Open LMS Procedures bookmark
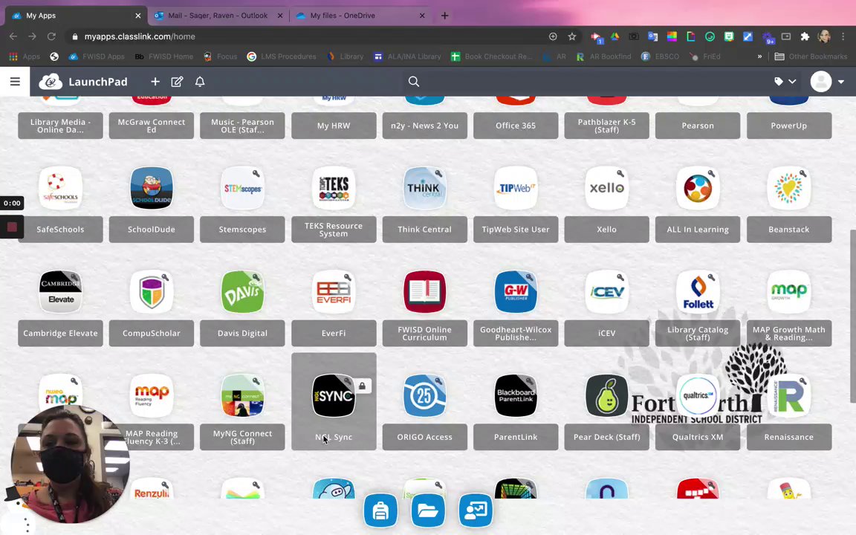 [282, 56]
